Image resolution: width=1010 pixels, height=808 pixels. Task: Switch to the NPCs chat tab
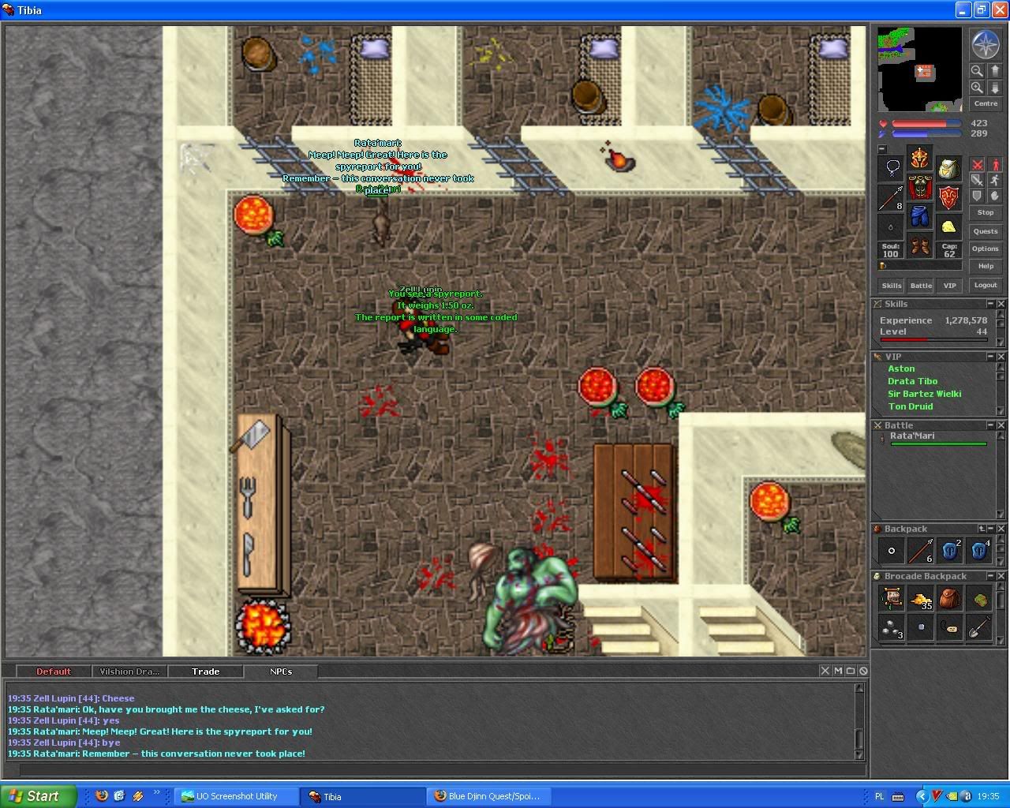(281, 671)
